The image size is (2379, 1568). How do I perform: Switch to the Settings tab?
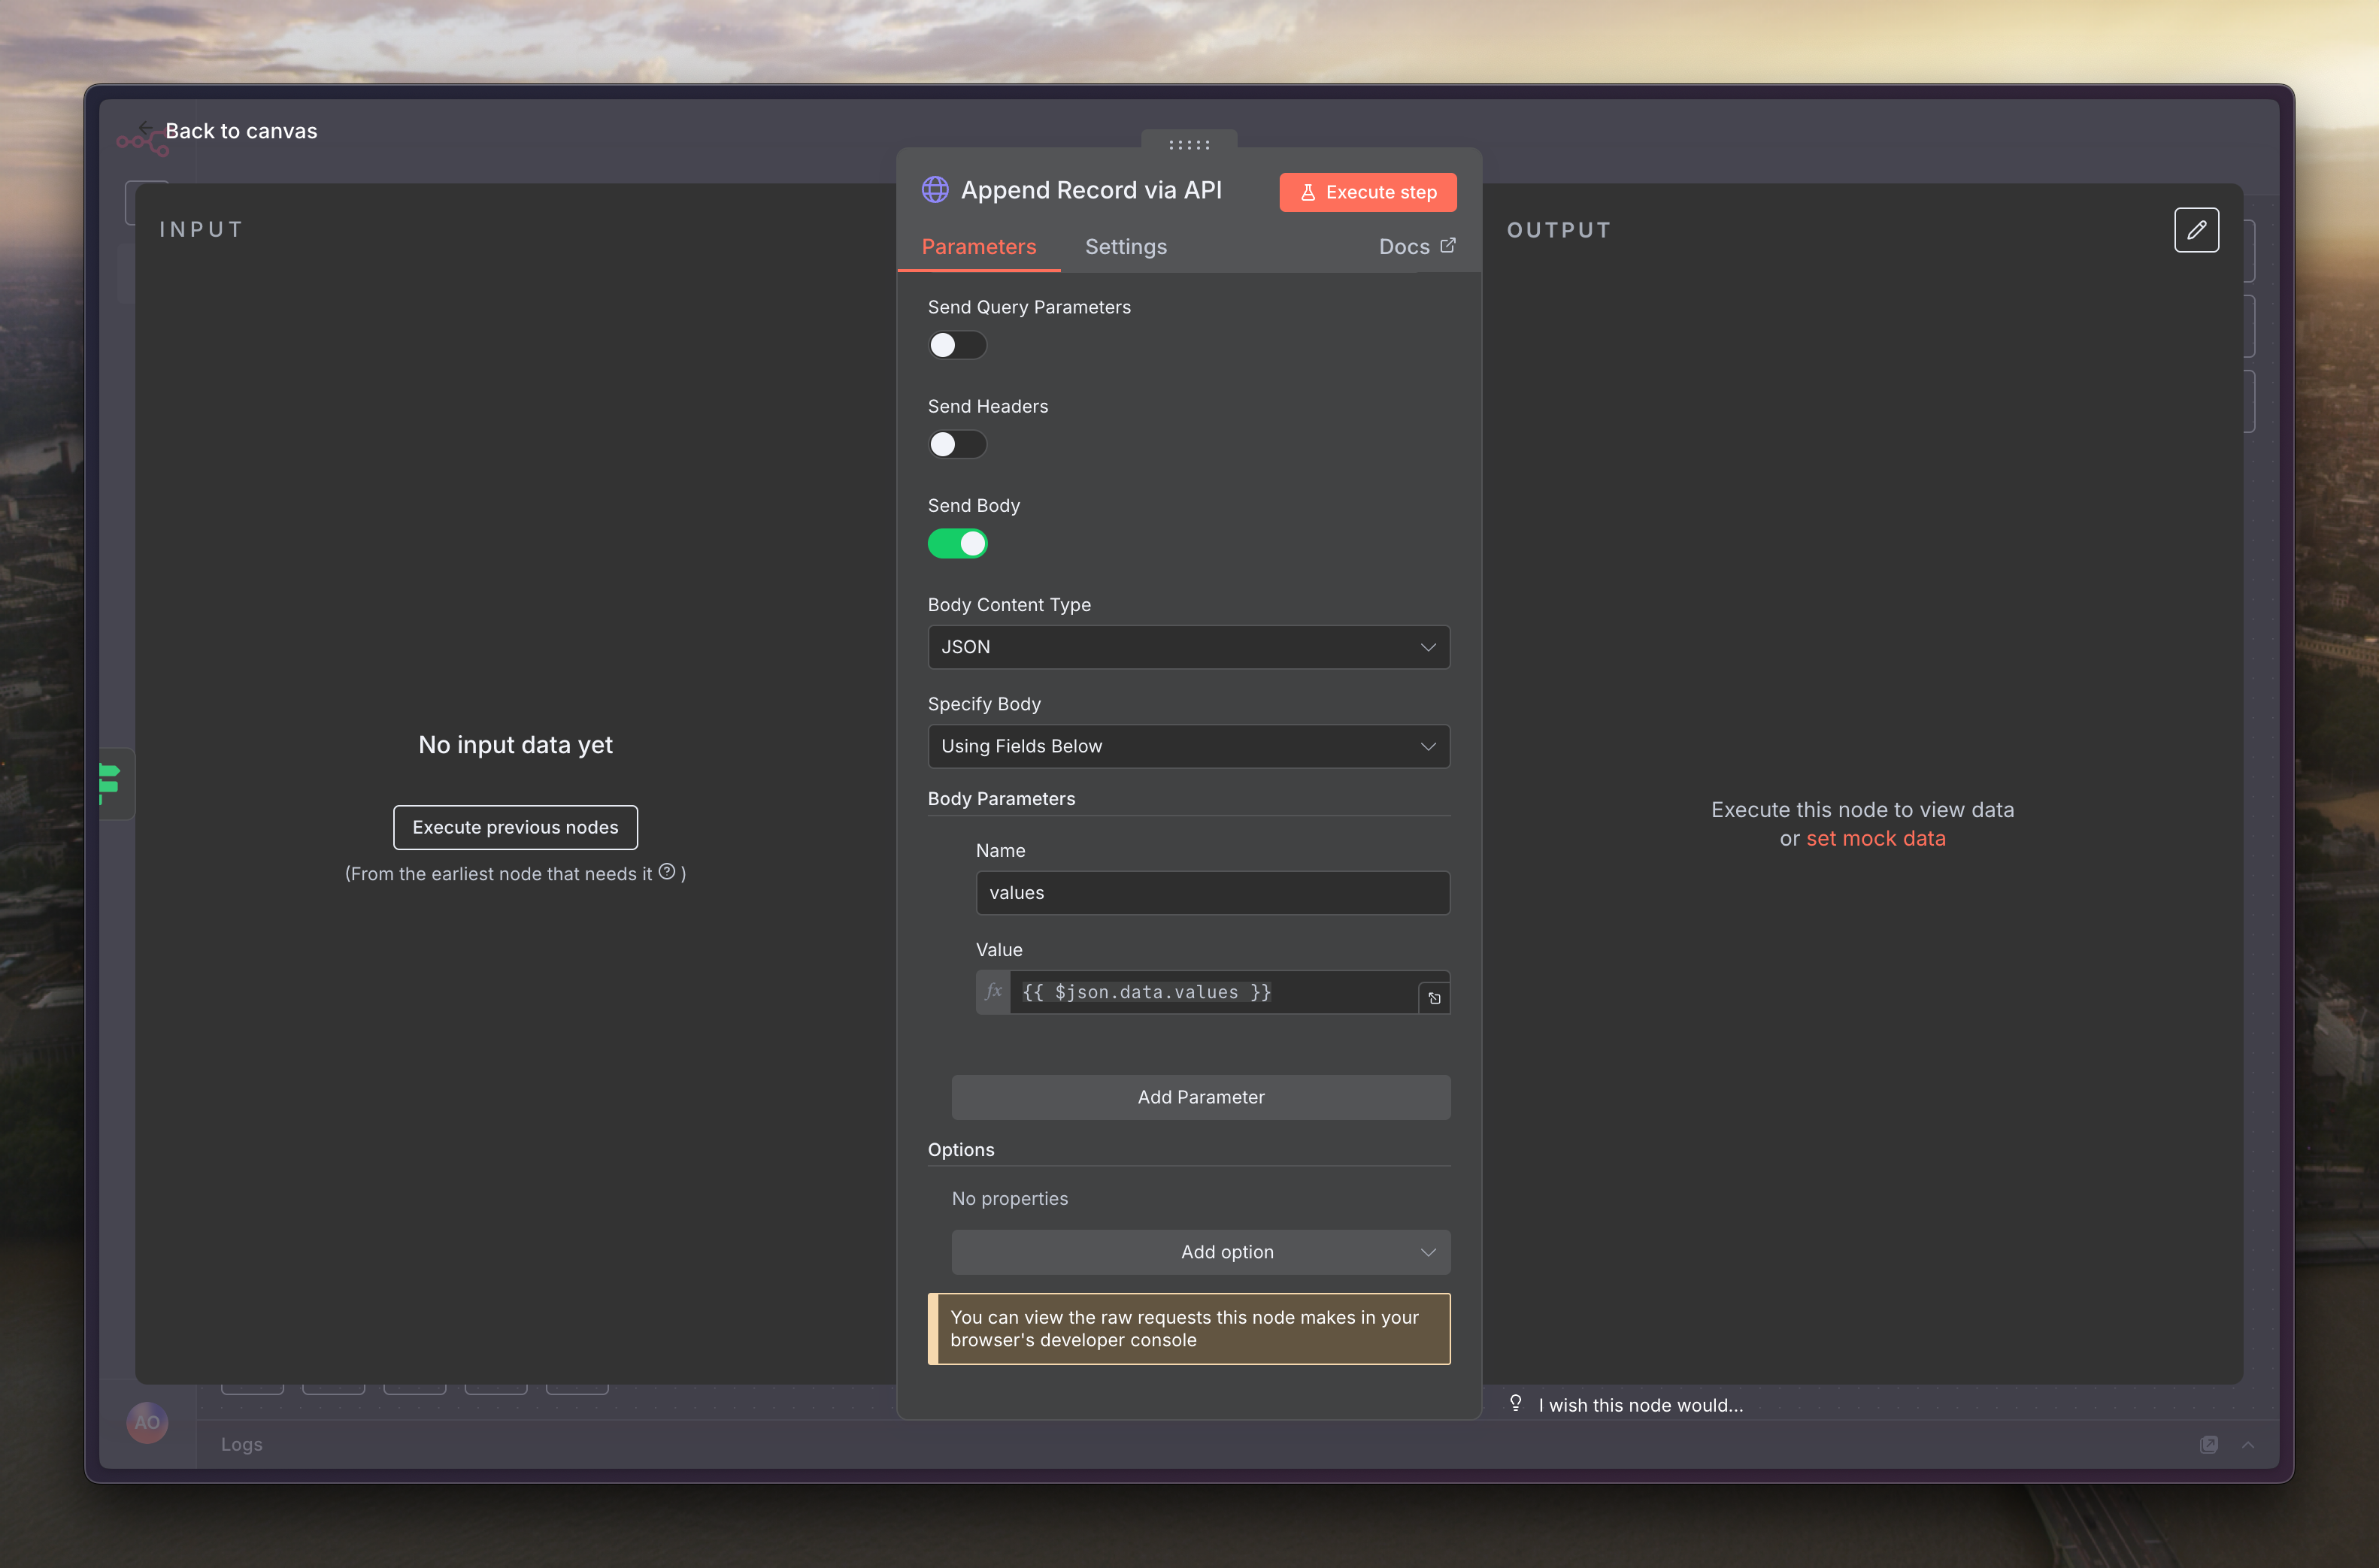[x=1125, y=247]
